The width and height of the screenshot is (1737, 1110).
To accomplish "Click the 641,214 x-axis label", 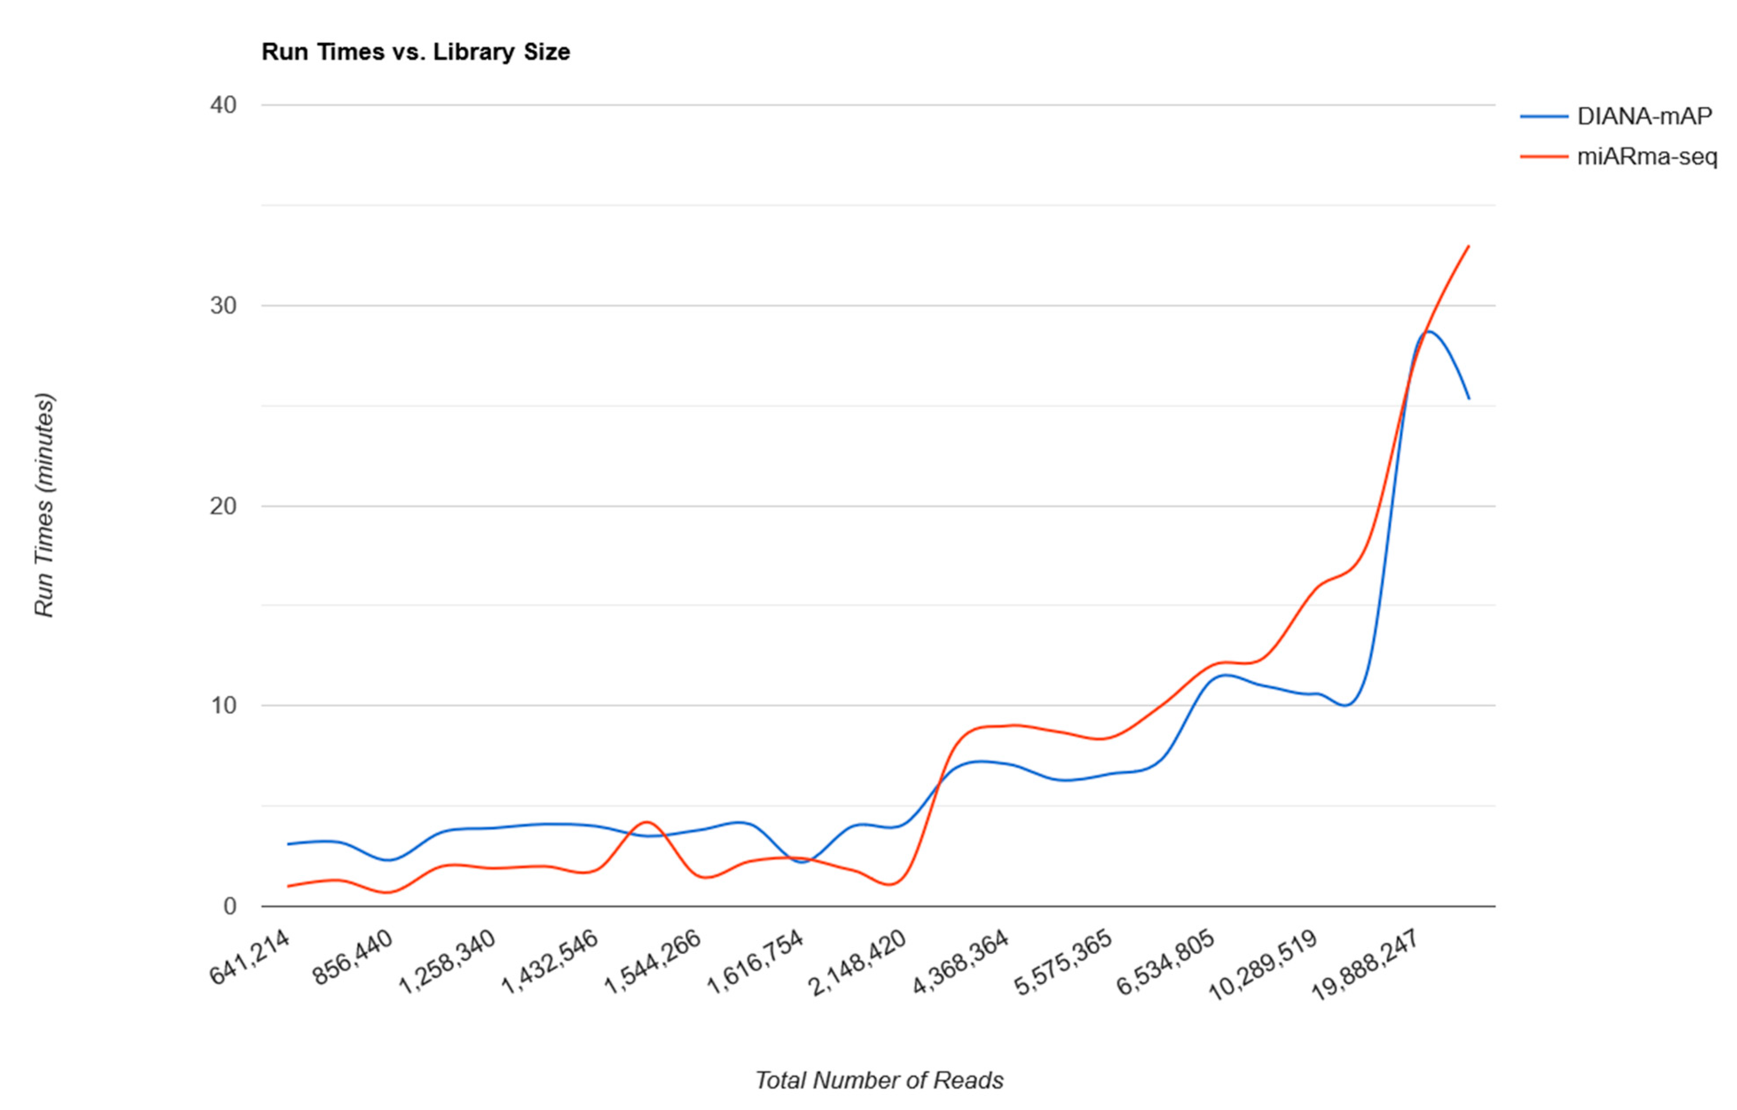I will [250, 957].
